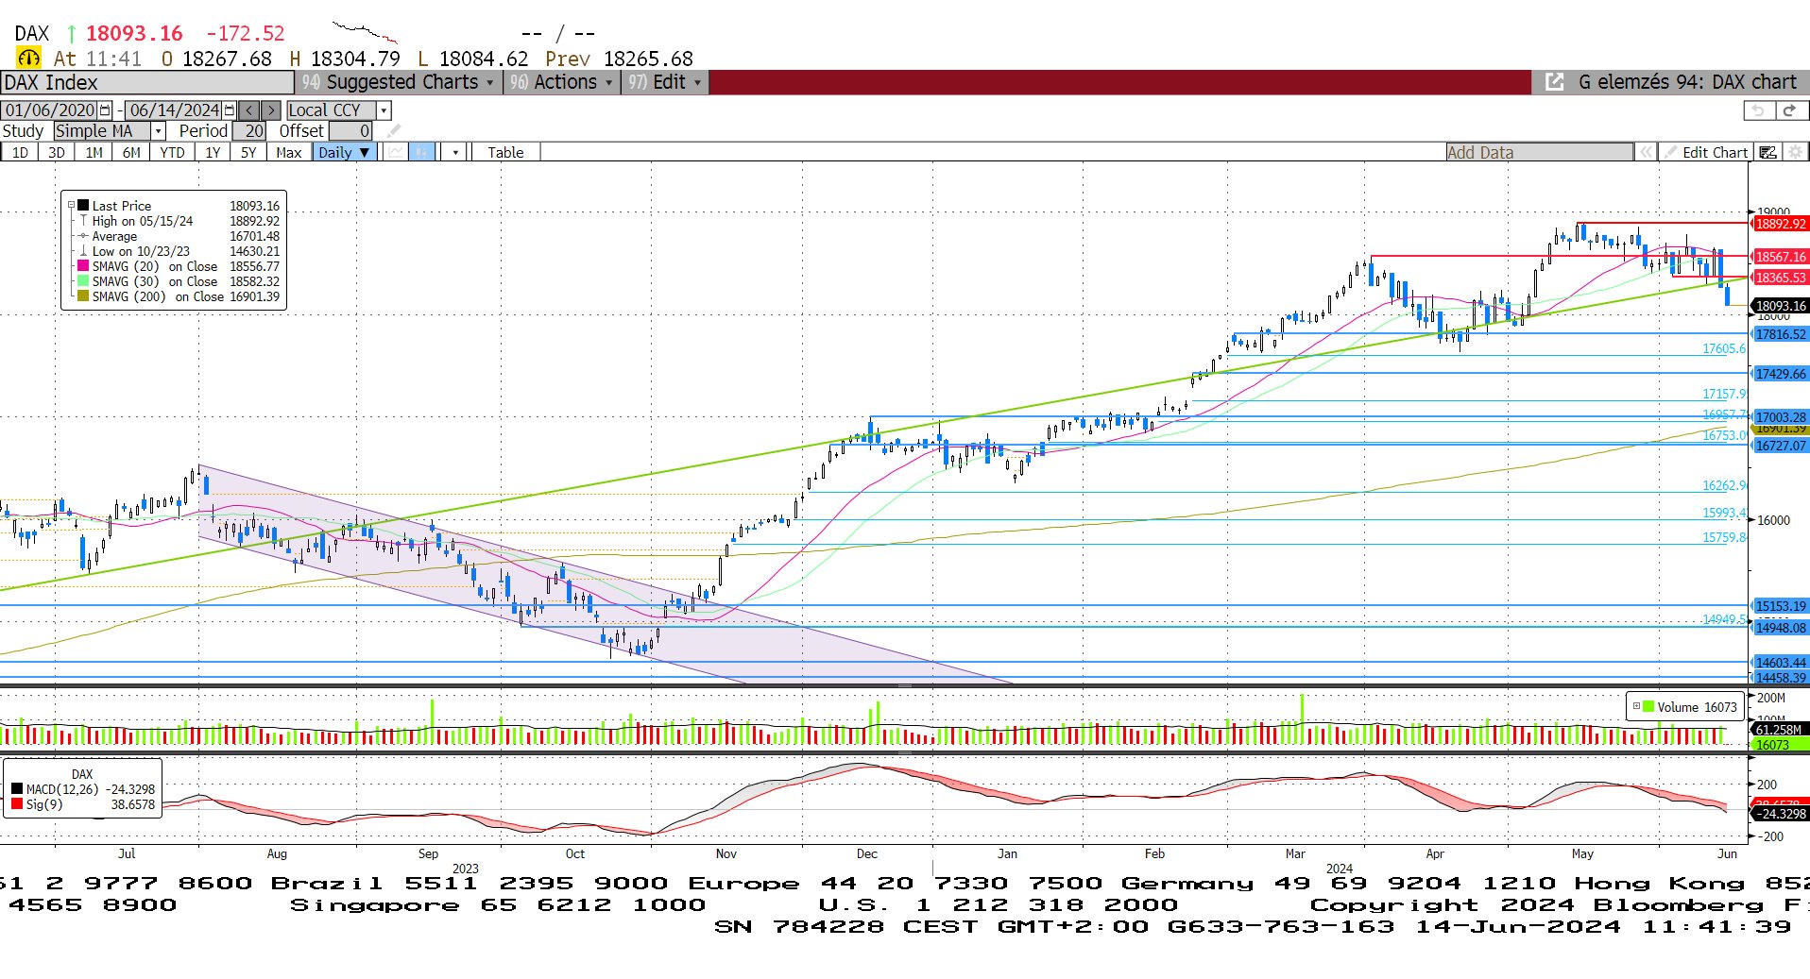Click the 18892.92 red price label

pyautogui.click(x=1780, y=224)
